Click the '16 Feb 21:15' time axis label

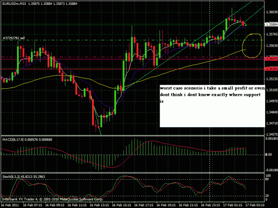188,205
